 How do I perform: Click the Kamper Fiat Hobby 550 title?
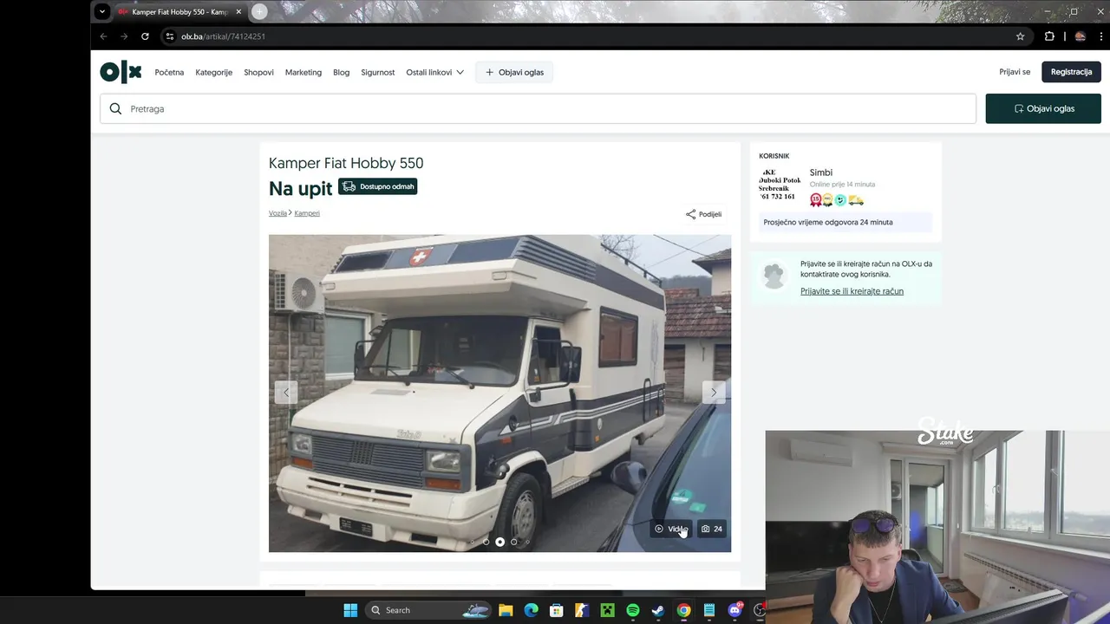(x=346, y=163)
